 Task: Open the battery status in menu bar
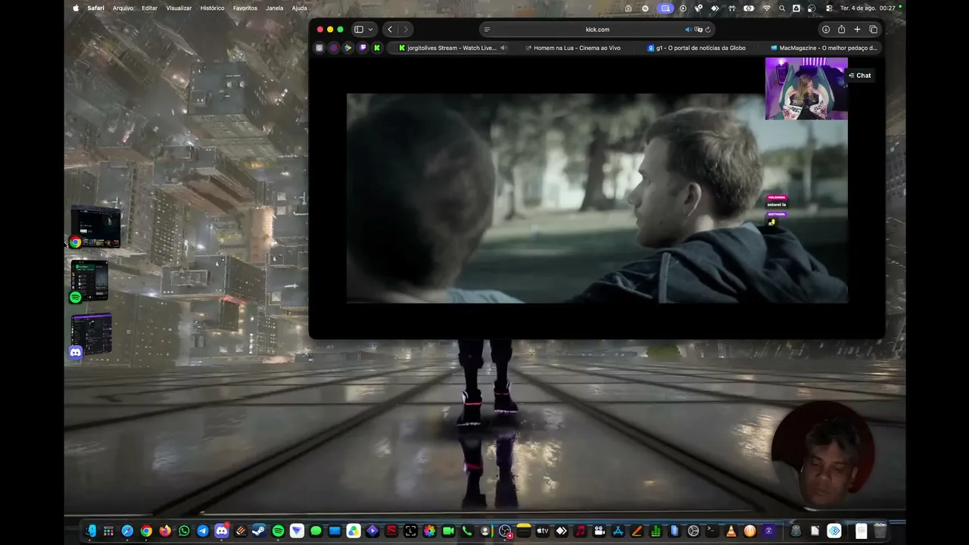click(749, 8)
